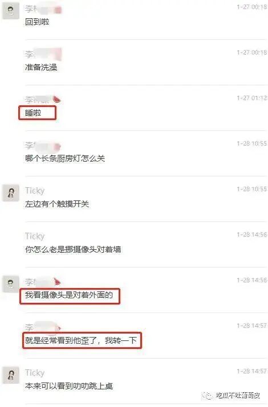
Task: Open Ticky's avatar beside 本来可以看到叻叻跳上桌
Action: pyautogui.click(x=11, y=375)
